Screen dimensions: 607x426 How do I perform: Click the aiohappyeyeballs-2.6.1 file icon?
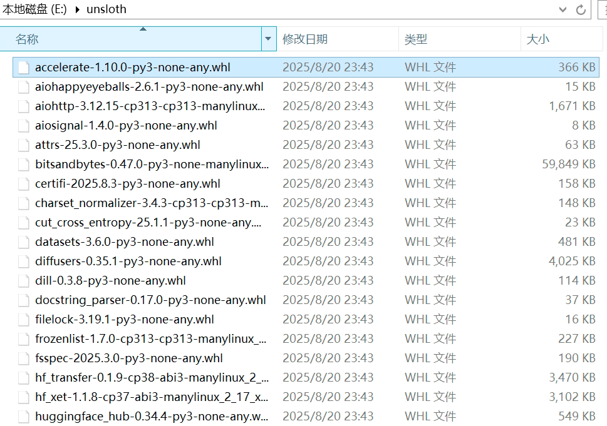[x=24, y=86]
